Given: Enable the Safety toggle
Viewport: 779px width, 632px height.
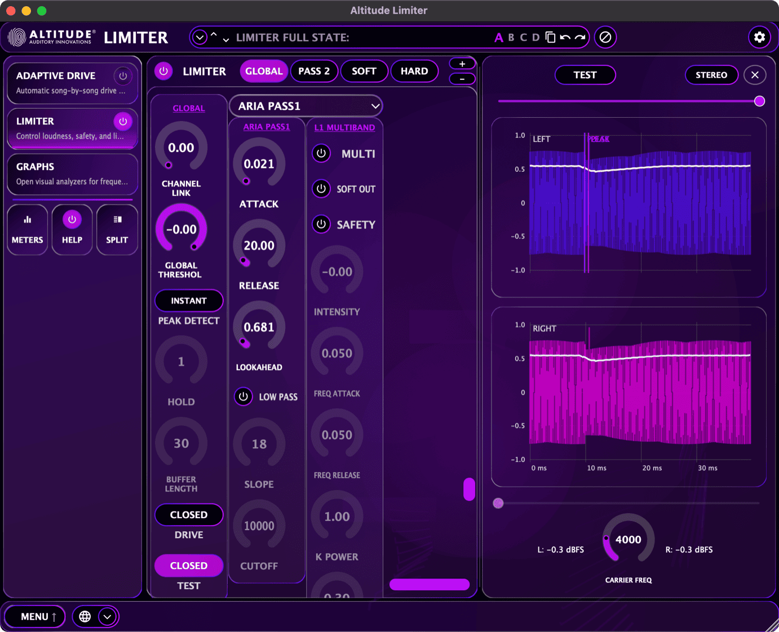Looking at the screenshot, I should [321, 224].
